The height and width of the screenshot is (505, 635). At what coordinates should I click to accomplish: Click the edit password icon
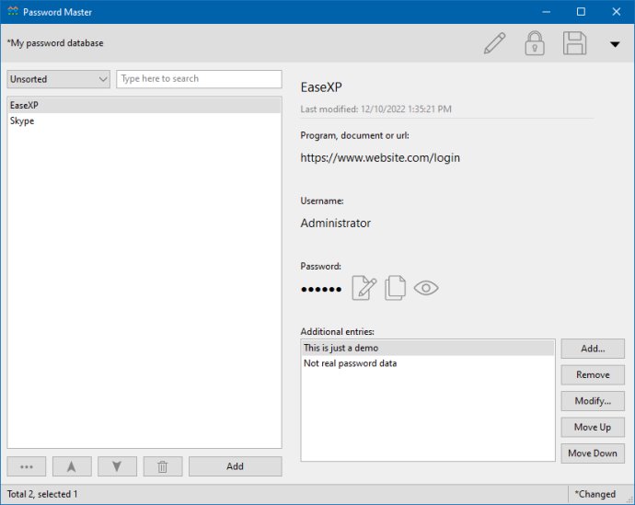coord(364,288)
